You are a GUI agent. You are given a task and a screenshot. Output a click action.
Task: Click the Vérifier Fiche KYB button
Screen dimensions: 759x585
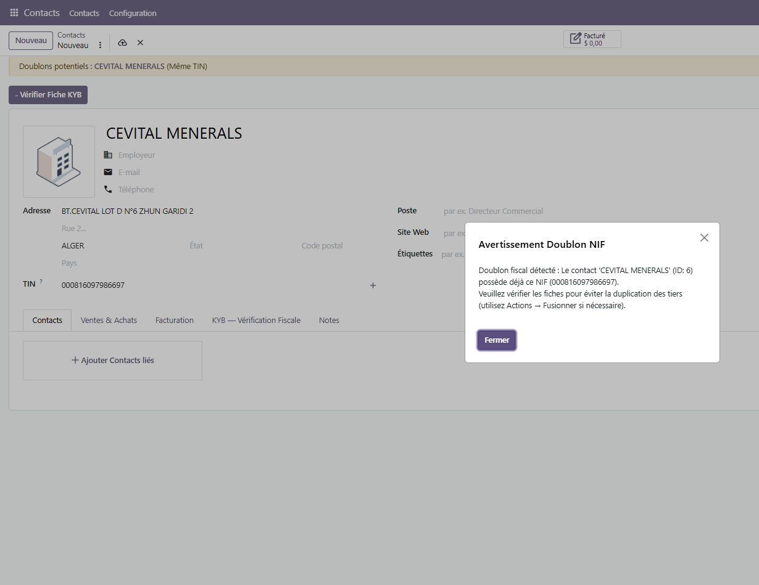pos(48,95)
